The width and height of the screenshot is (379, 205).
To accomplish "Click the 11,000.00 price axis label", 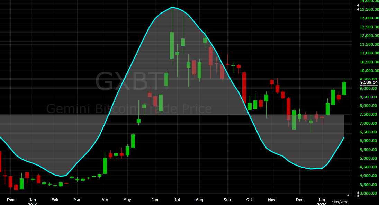I will pyautogui.click(x=369, y=53).
